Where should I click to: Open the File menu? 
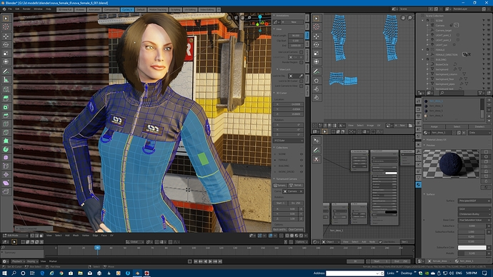(10, 9)
